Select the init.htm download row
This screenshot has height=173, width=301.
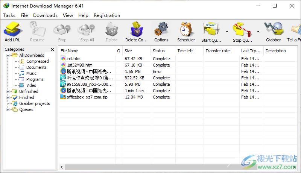click(178, 59)
